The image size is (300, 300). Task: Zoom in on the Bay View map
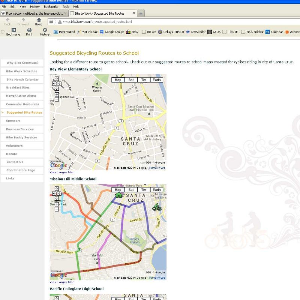(x=57, y=94)
